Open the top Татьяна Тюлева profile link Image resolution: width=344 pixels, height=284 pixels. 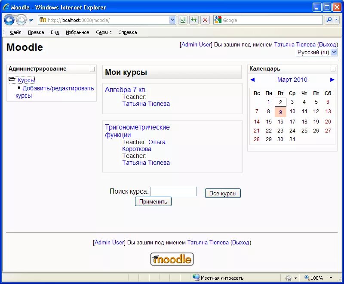tap(295, 45)
